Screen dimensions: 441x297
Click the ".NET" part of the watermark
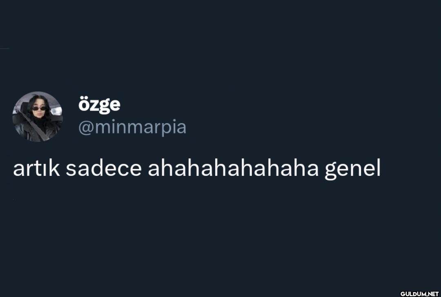[433, 294]
